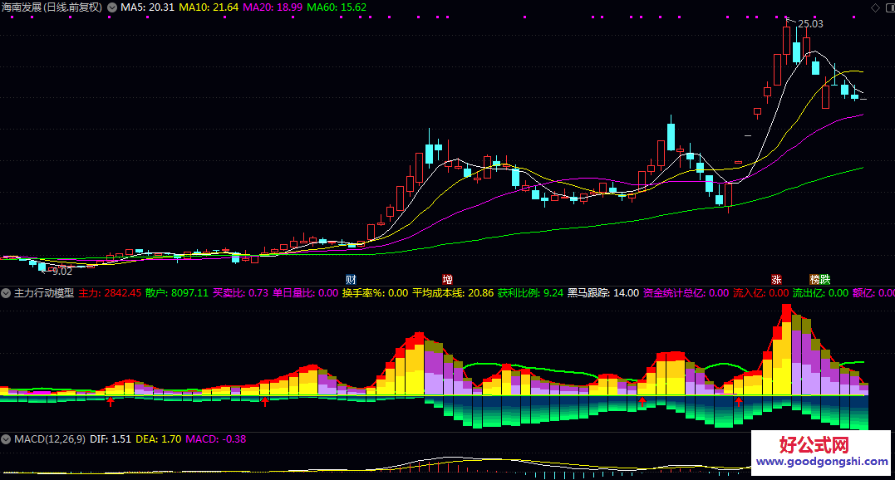Open the www.goodgongshi.com watermark link
The height and width of the screenshot is (480, 895).
[823, 463]
